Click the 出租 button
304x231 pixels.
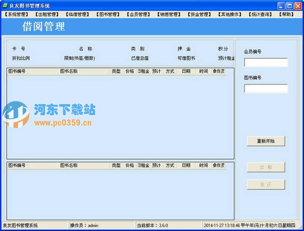tap(266, 167)
